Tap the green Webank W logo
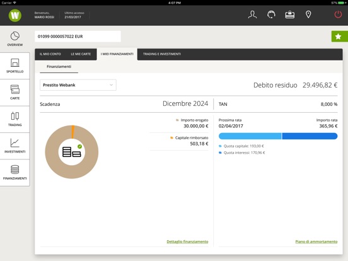This screenshot has height=261, width=348. click(15, 15)
